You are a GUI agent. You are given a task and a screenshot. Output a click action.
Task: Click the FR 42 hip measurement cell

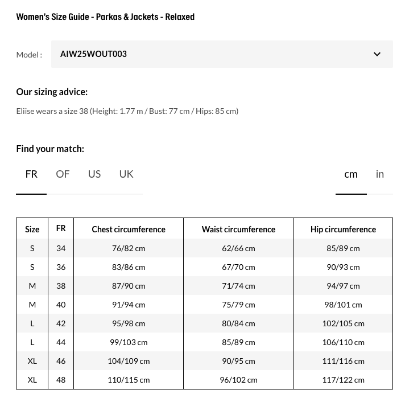coord(343,323)
